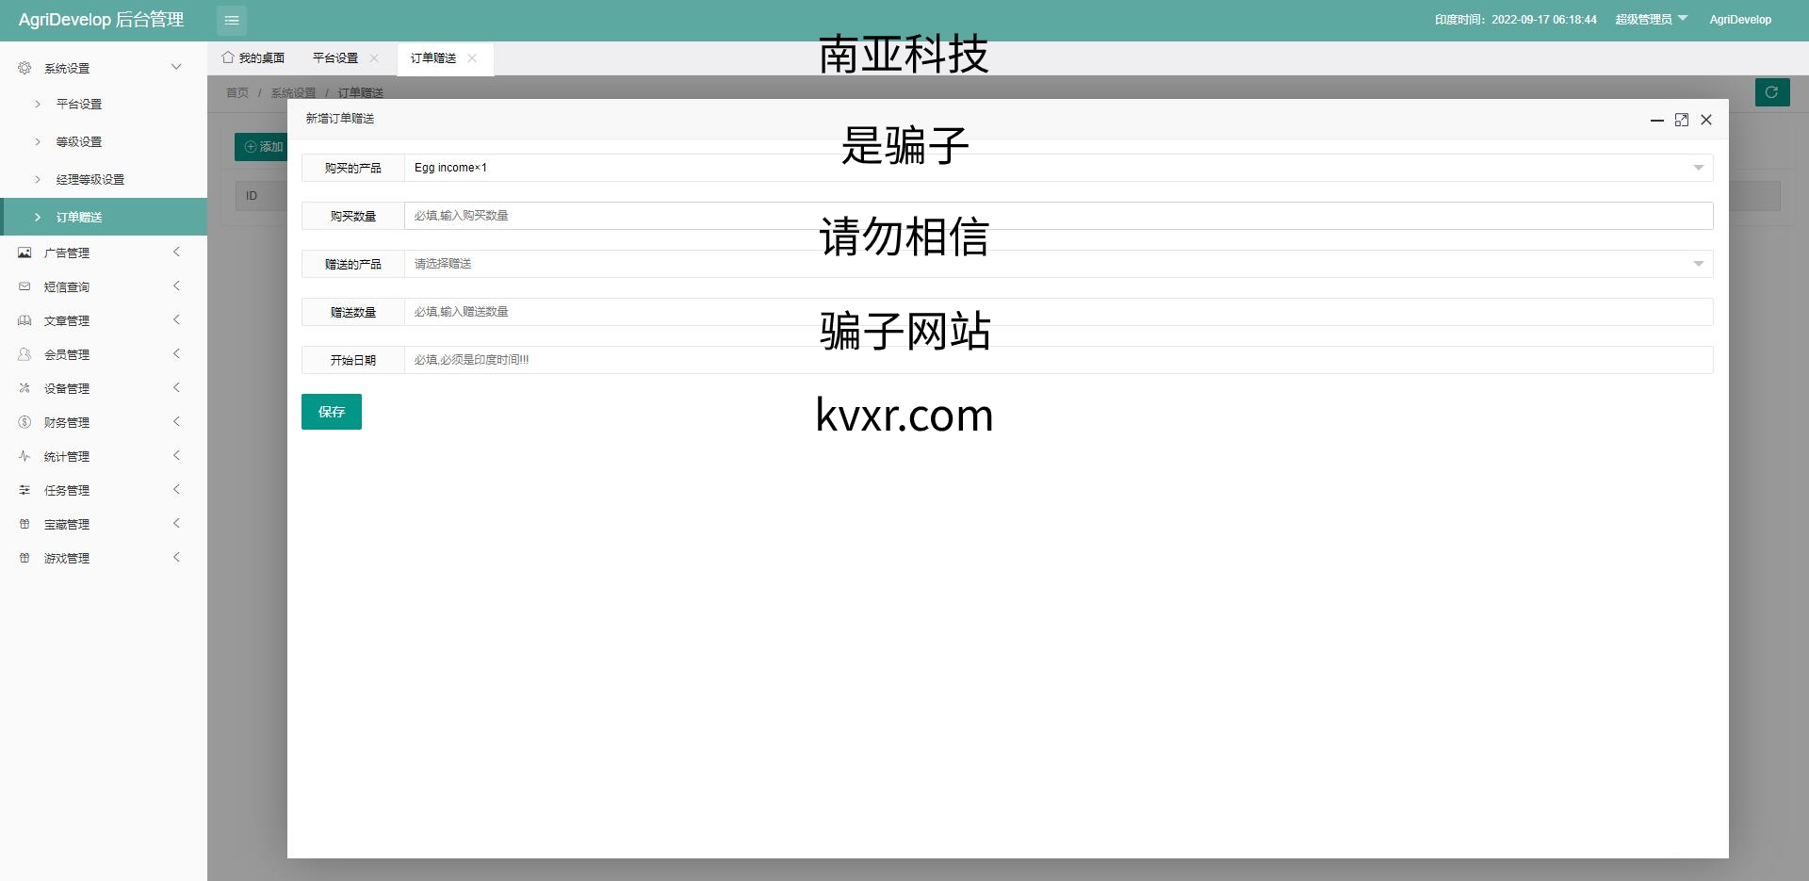Expand the 文章管理 menu chevron
The height and width of the screenshot is (881, 1809).
click(x=176, y=319)
